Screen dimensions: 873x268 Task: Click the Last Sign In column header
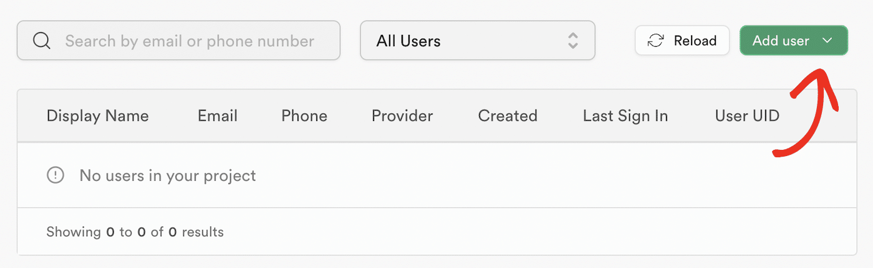(x=625, y=116)
